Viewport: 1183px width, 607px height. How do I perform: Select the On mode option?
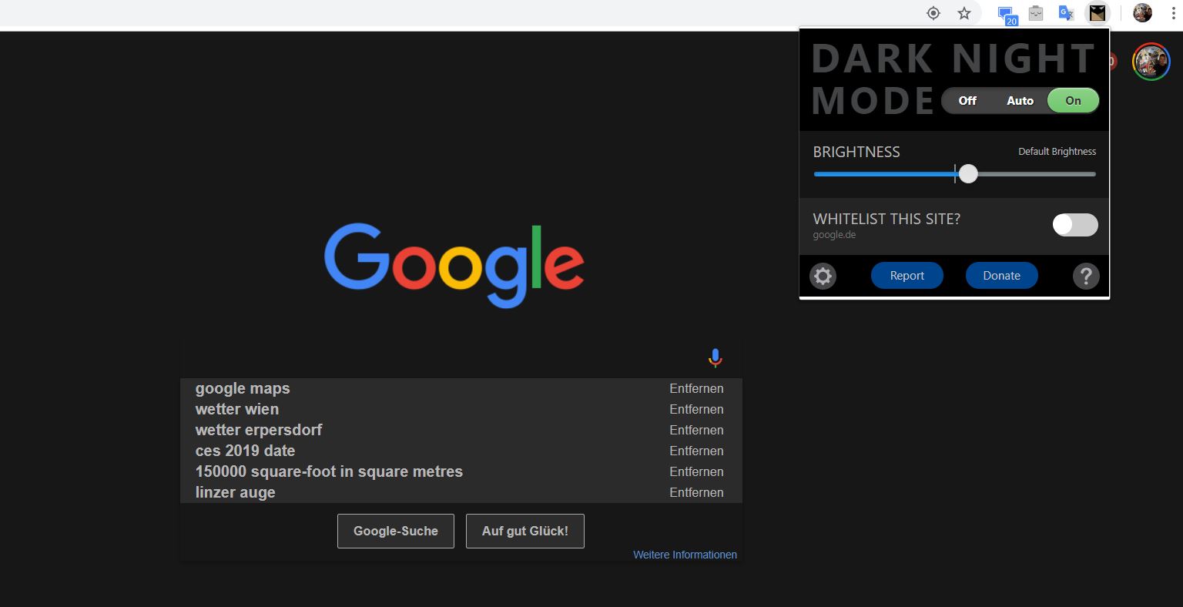[1073, 101]
